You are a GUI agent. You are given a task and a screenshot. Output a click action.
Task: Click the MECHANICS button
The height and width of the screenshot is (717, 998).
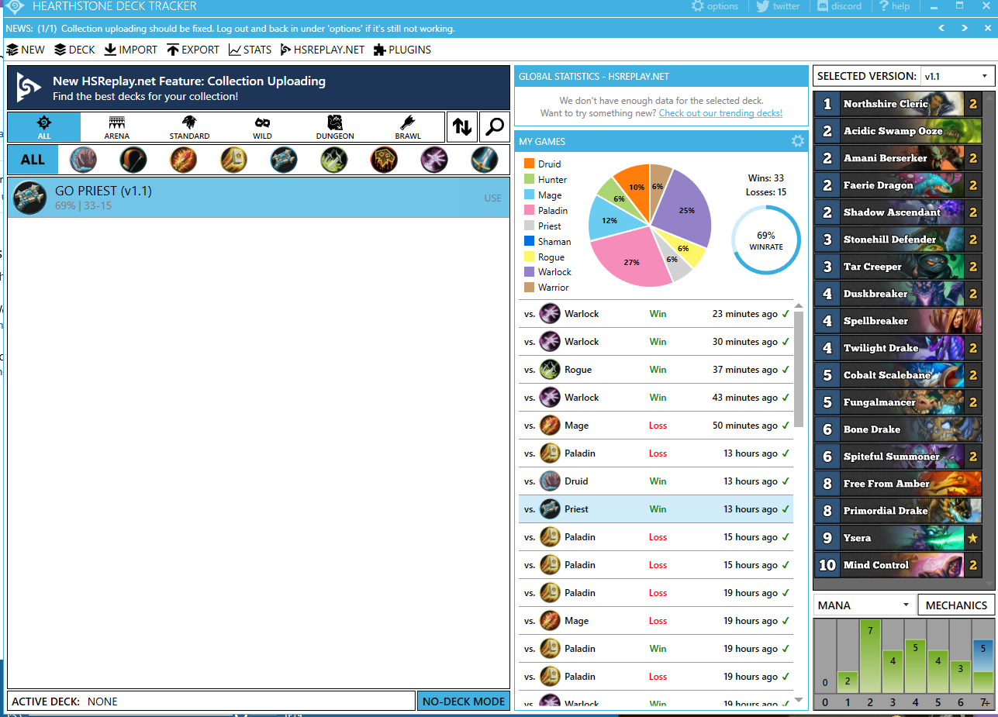click(x=956, y=605)
